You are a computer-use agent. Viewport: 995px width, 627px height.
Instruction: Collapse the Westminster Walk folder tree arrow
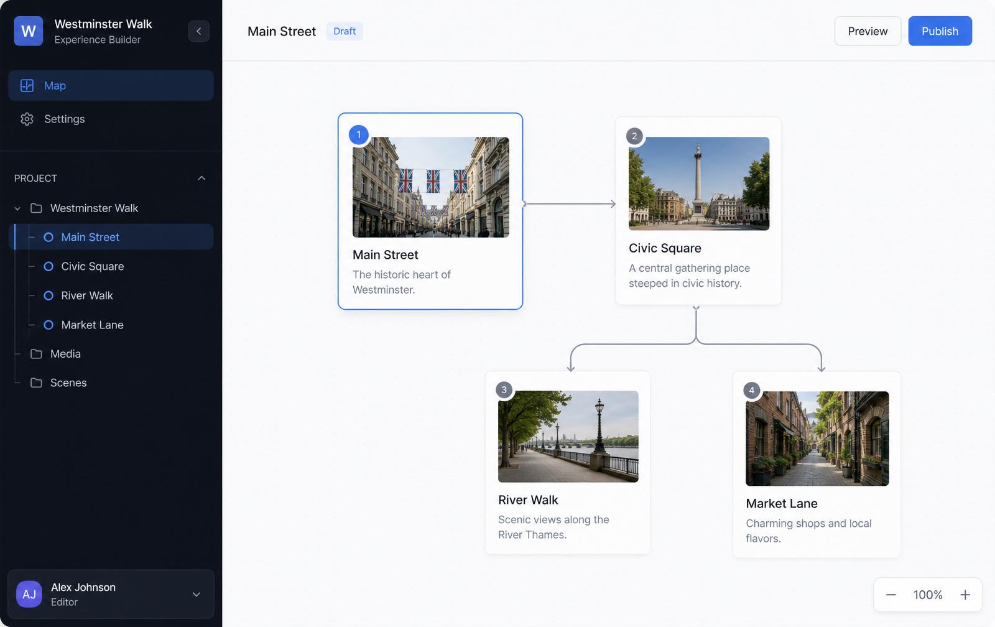pyautogui.click(x=17, y=208)
